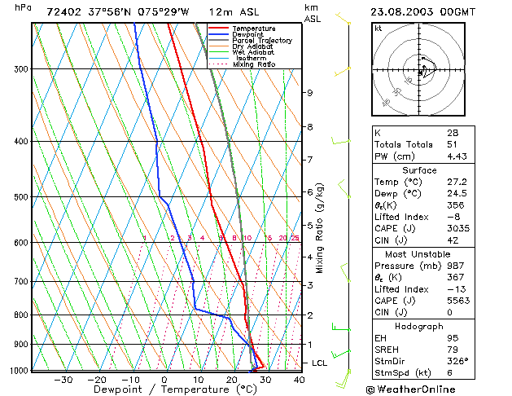This screenshot has width=512, height=396.
Task: Select the 'Temperature' legend label
Action: coord(254,29)
